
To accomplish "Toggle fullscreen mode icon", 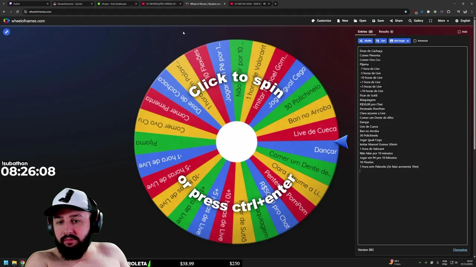I will pos(431,21).
